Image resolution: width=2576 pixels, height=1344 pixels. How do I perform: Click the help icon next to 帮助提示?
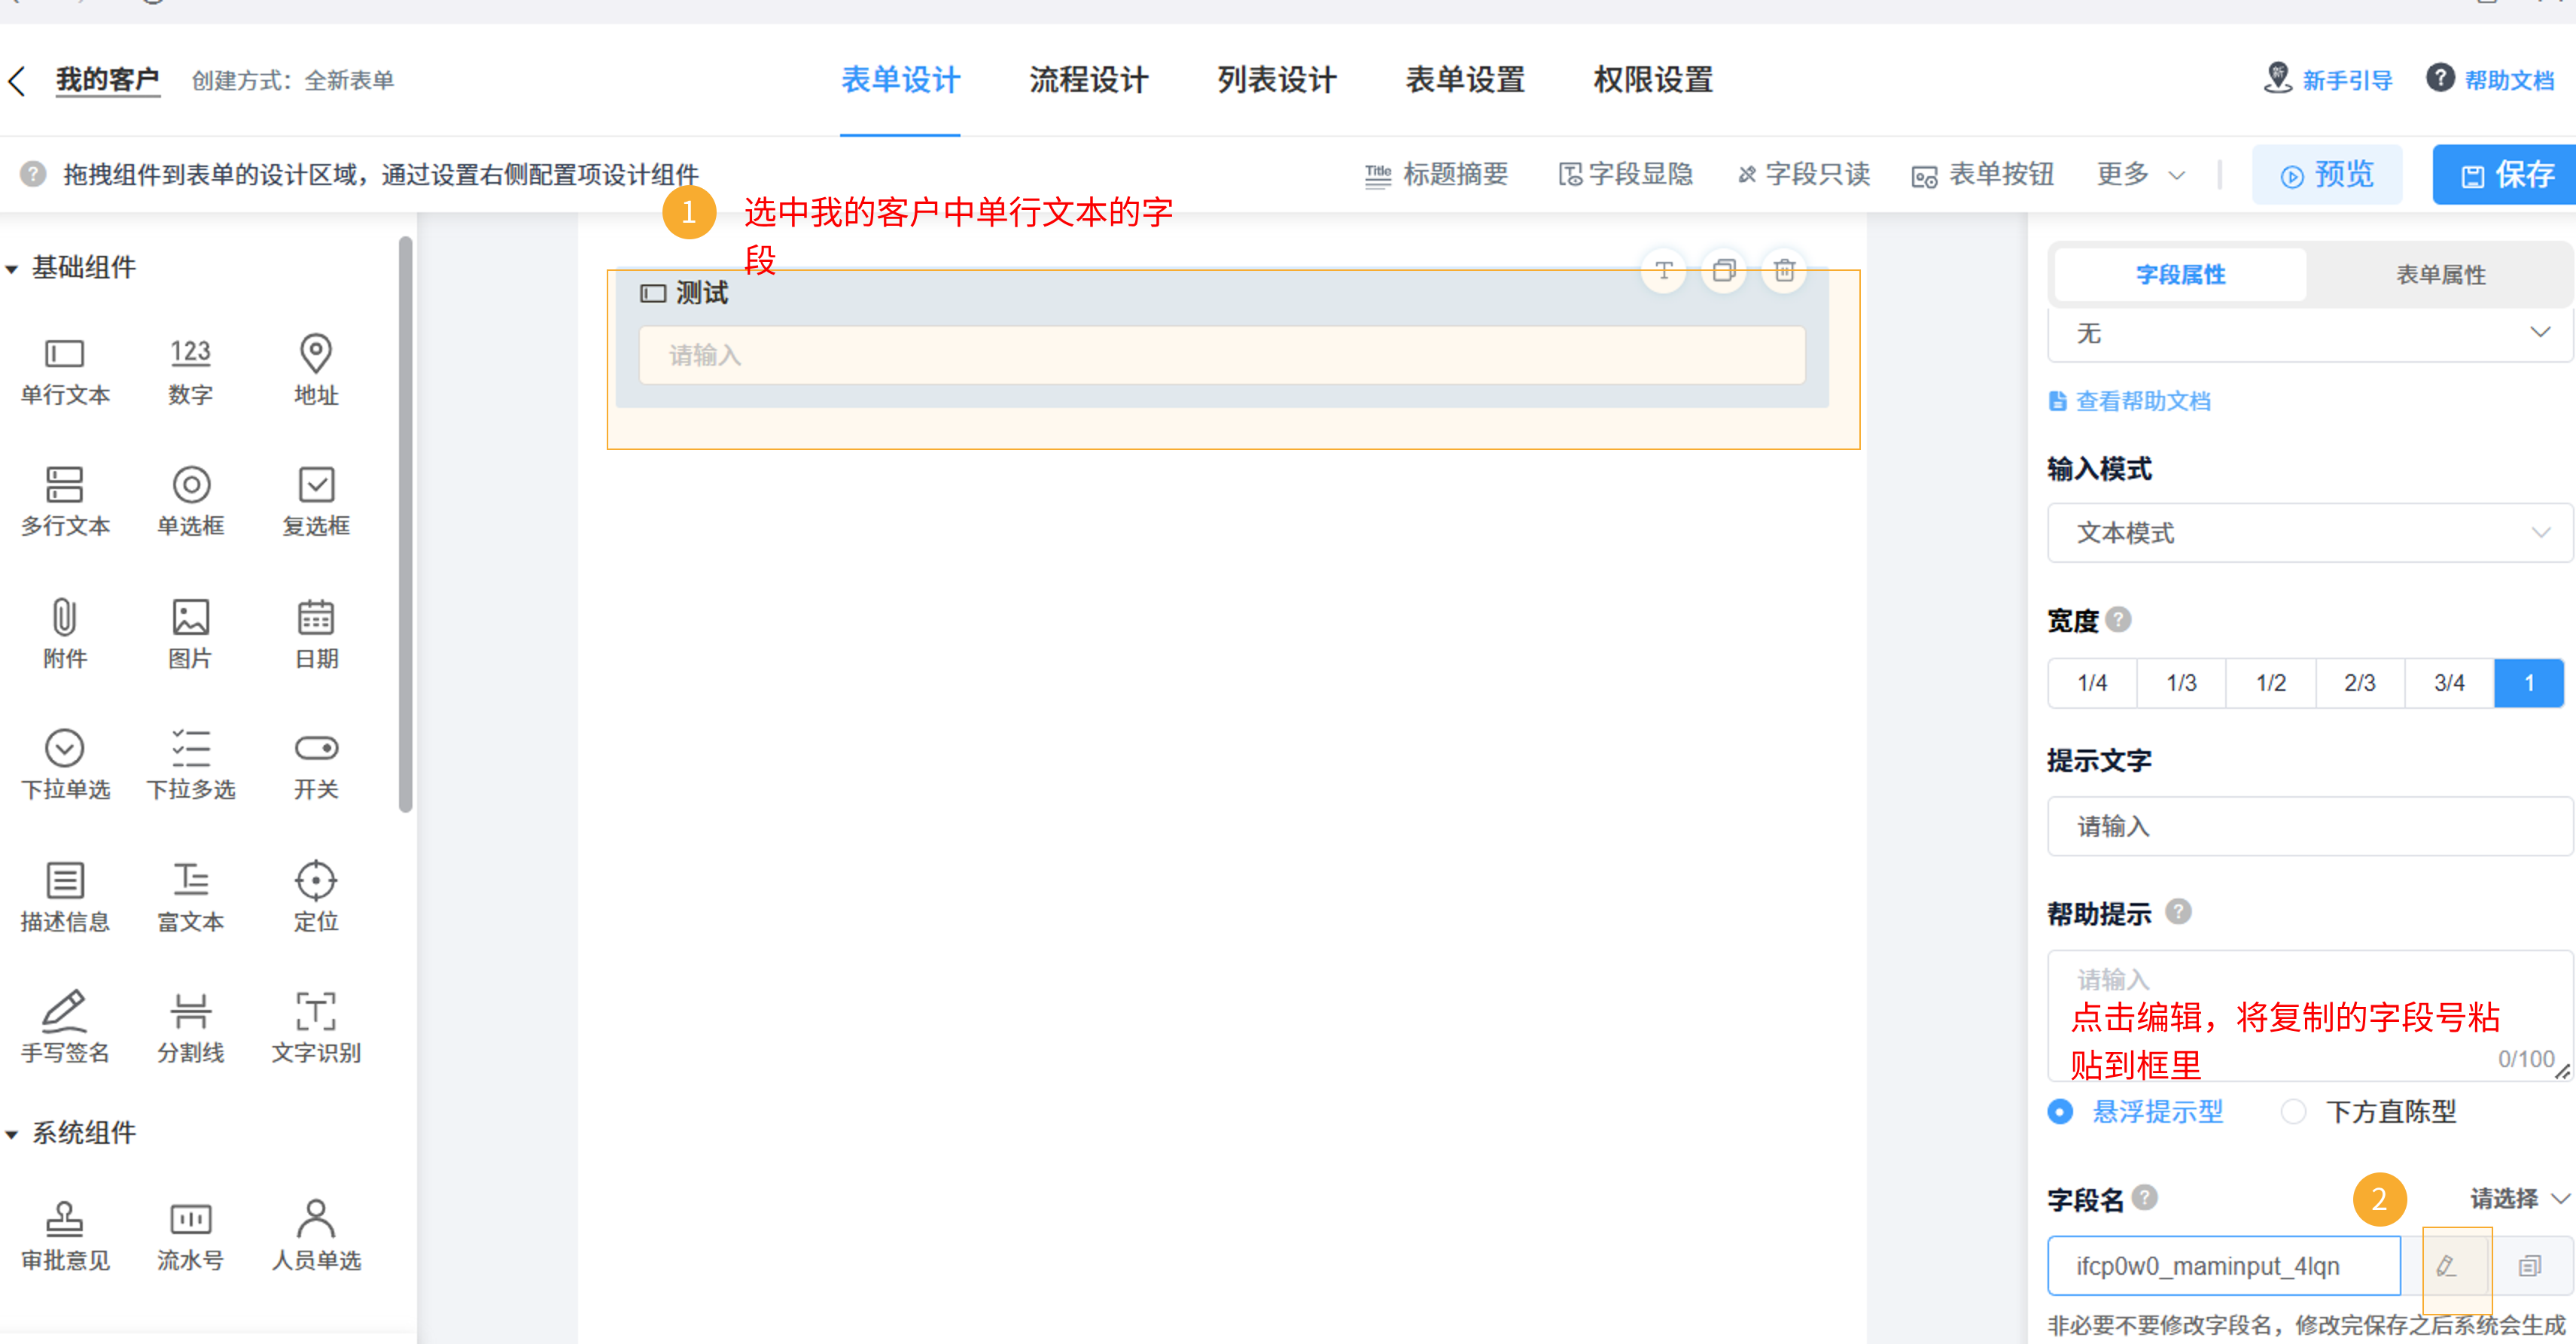click(x=2178, y=912)
